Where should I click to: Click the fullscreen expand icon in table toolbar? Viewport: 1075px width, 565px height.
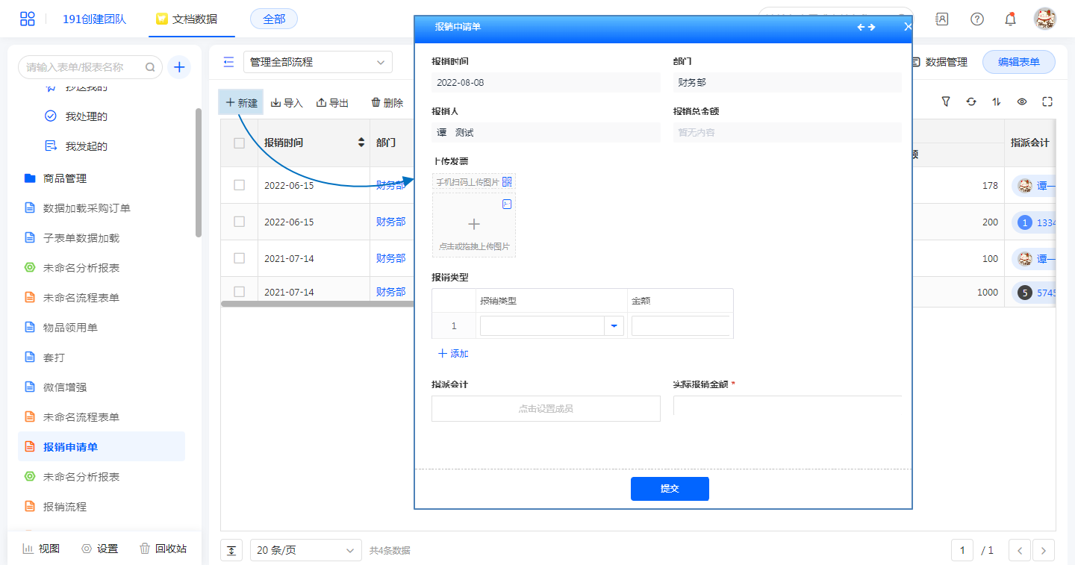[1047, 102]
